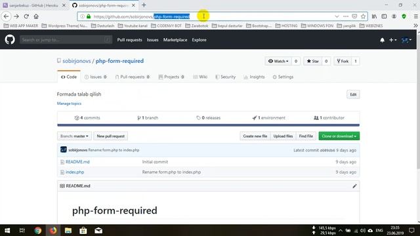Reload the page with the refresh icon

click(x=26, y=16)
